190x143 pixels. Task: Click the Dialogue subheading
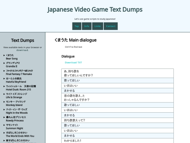(x=68, y=56)
